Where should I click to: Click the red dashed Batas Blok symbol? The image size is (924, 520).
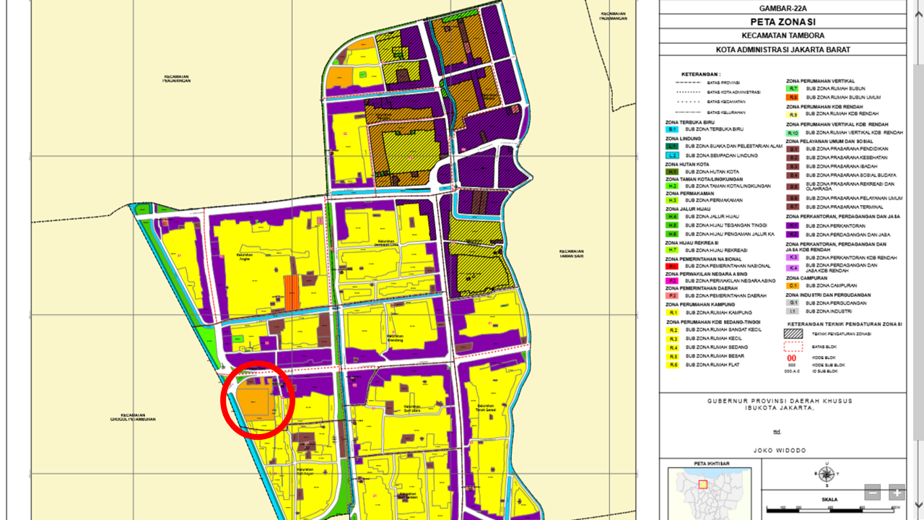coord(793,347)
